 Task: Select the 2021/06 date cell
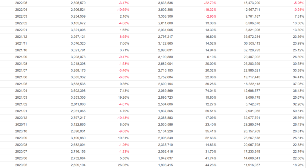pyautogui.click(x=21, y=77)
